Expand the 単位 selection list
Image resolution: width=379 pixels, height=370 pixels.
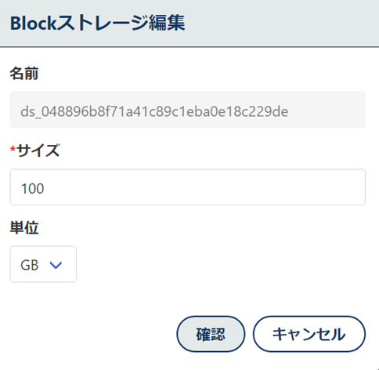pos(43,264)
